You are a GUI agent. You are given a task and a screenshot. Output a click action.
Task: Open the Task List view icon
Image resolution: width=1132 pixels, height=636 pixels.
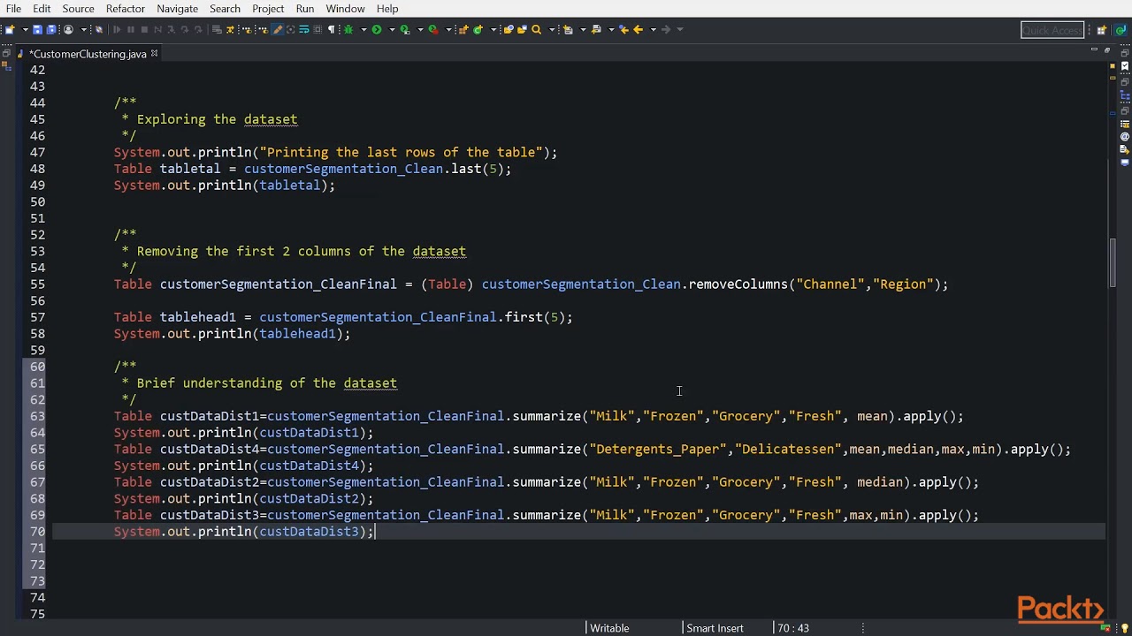(x=1125, y=66)
